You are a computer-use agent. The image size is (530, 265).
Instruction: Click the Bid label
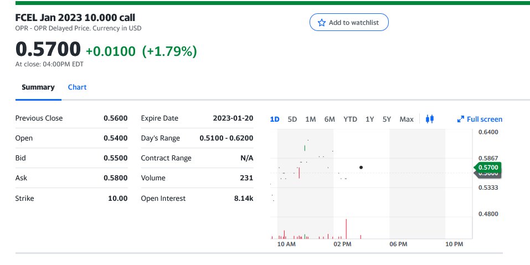point(20,158)
